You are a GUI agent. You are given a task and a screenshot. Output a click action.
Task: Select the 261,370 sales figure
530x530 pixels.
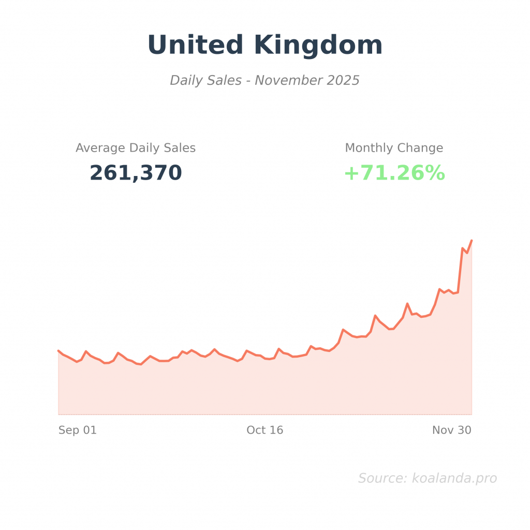pyautogui.click(x=136, y=173)
